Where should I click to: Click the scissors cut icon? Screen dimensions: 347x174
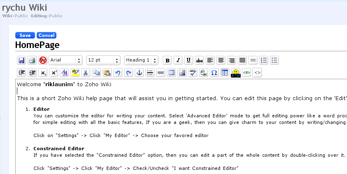[x=85, y=73]
